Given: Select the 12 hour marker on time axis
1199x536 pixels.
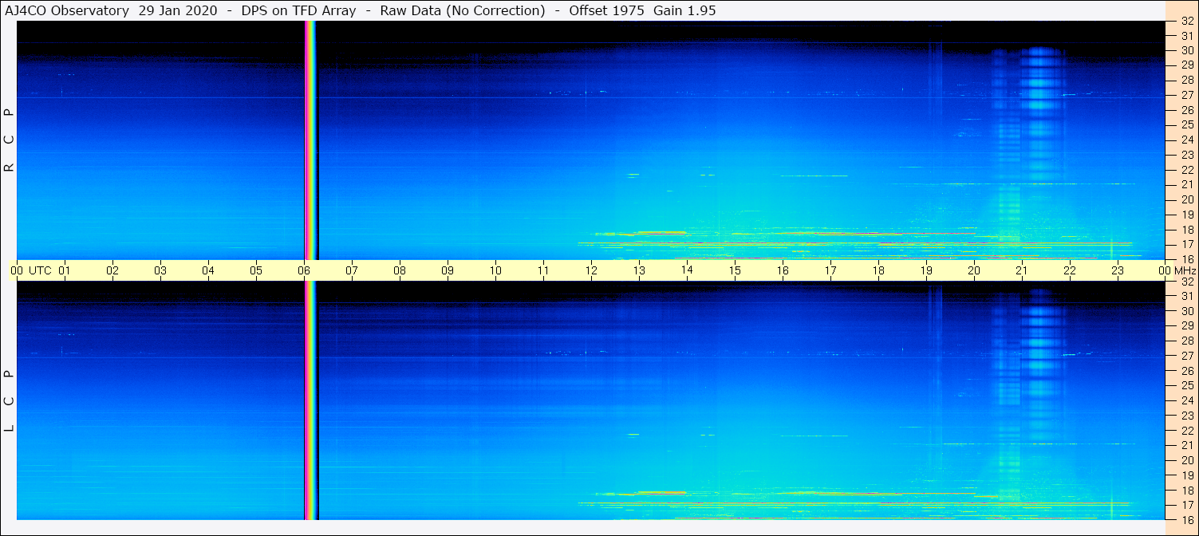Looking at the screenshot, I should click(x=591, y=270).
